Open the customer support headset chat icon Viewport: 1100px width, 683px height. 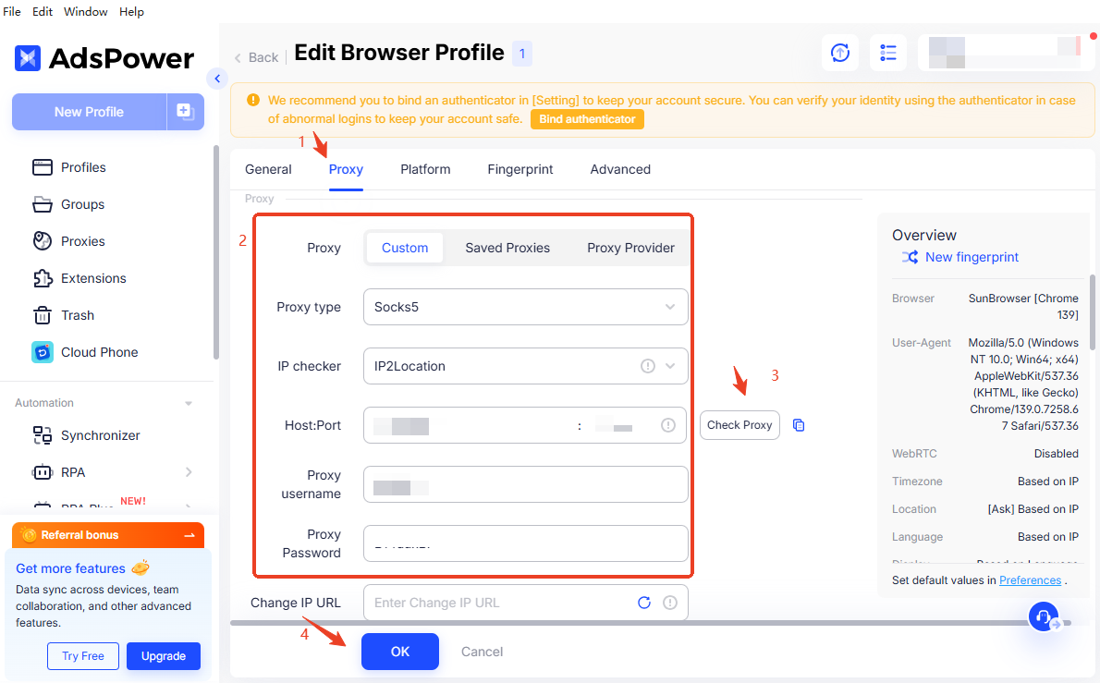[1044, 616]
